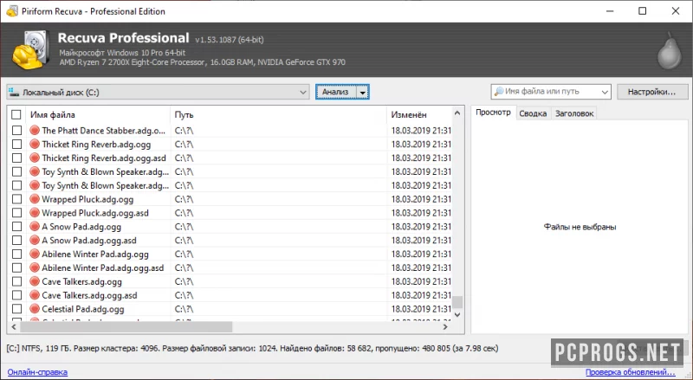Minimize the Recuva window
The image size is (693, 380).
[x=611, y=11]
